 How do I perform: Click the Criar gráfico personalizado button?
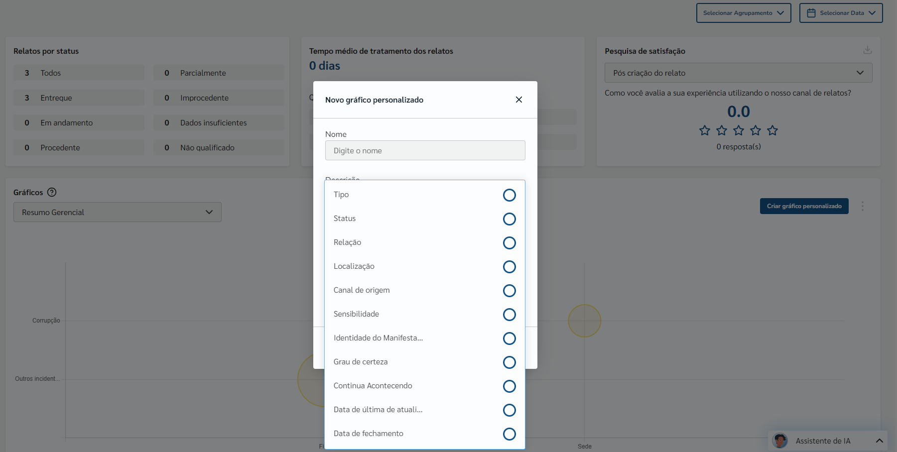(x=804, y=206)
